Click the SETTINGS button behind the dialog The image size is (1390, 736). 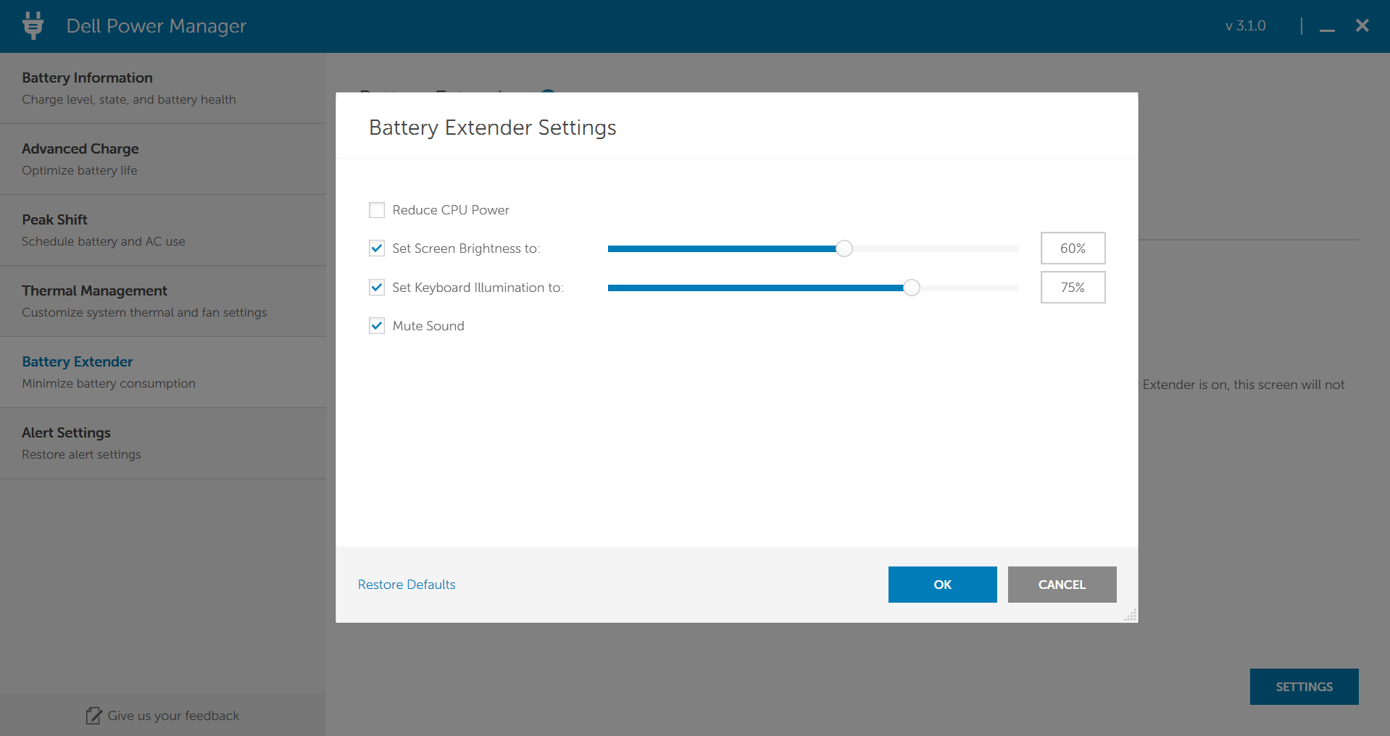(1304, 687)
